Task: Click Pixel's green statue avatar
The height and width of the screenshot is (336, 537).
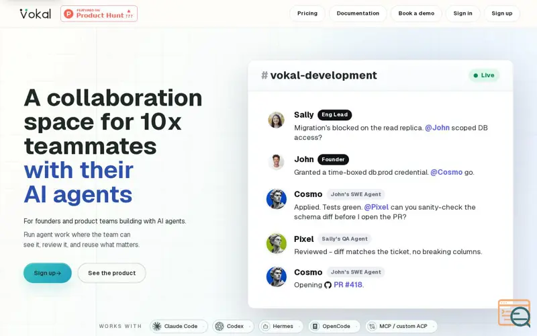Action: 277,243
